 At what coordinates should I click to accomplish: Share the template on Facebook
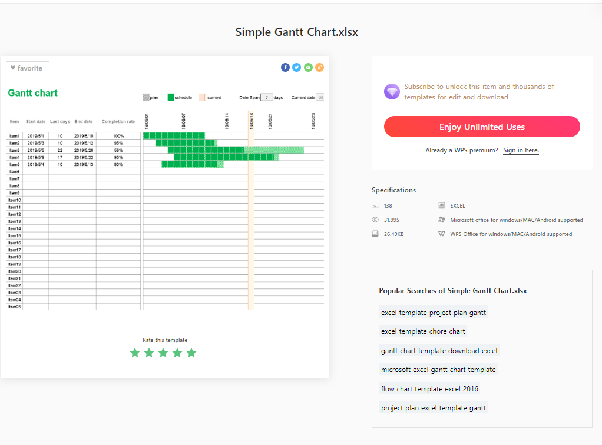click(x=285, y=67)
